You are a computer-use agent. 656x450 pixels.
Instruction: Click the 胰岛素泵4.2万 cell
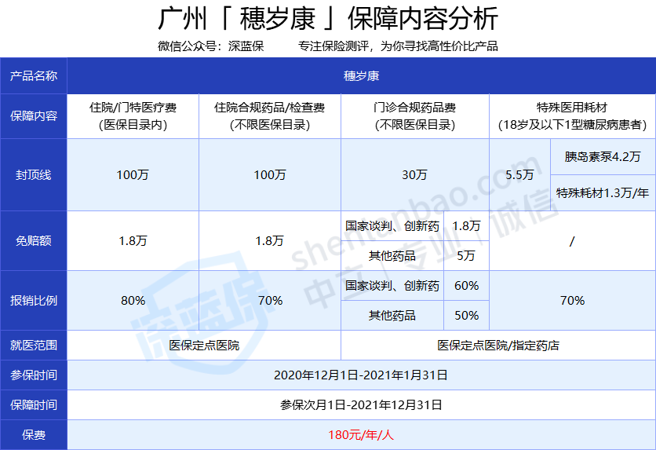603,156
